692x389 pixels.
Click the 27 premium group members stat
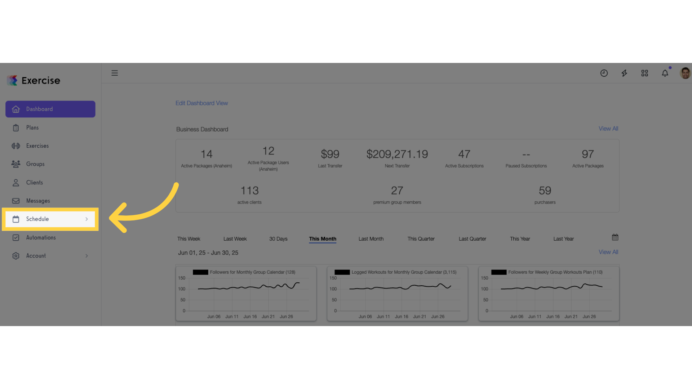(397, 195)
